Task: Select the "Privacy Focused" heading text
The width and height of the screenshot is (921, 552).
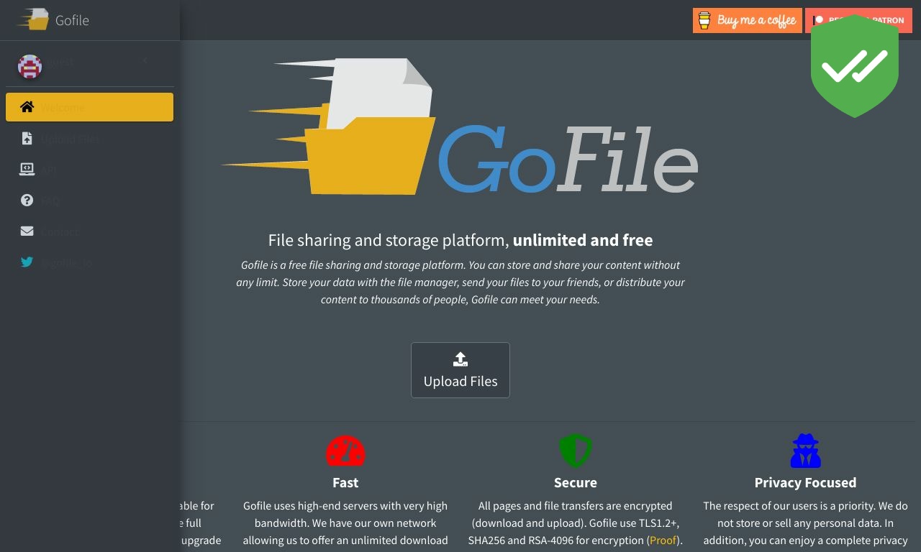Action: [x=805, y=482]
